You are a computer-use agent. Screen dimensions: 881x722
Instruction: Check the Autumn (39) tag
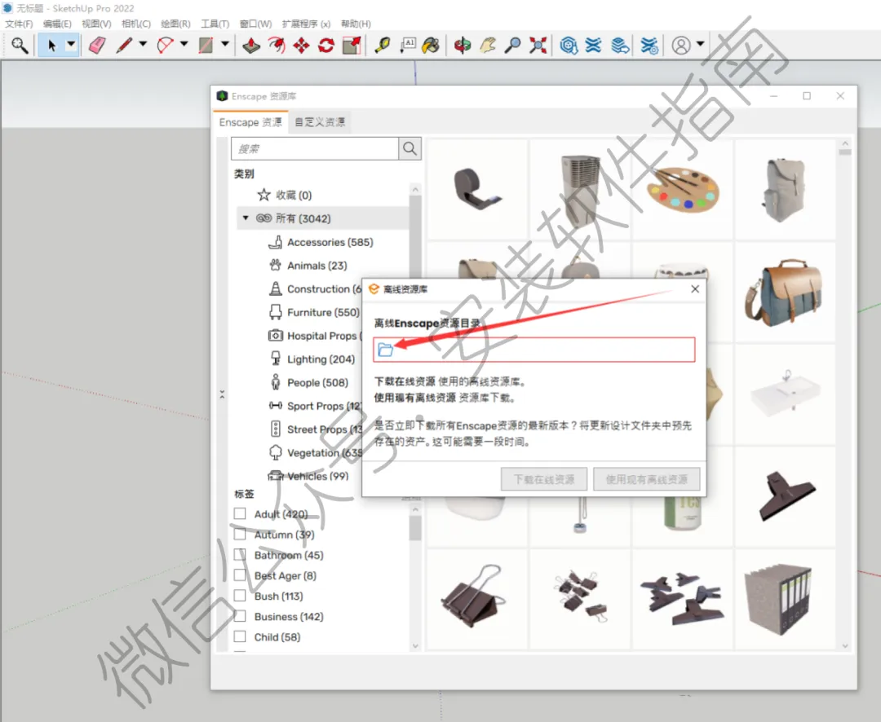pos(240,534)
